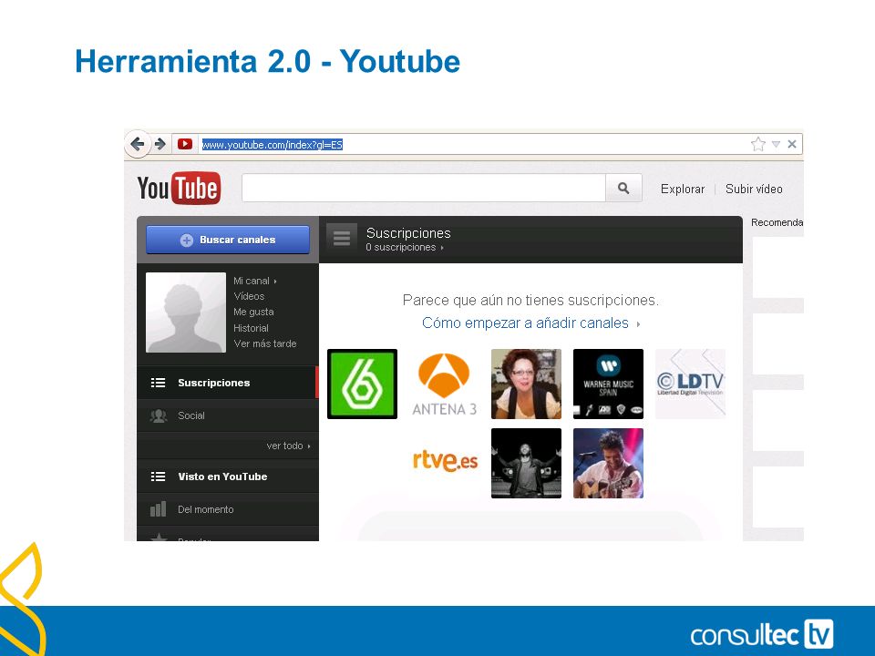Select Visto en YouTube section
The width and height of the screenshot is (875, 656).
(x=228, y=477)
